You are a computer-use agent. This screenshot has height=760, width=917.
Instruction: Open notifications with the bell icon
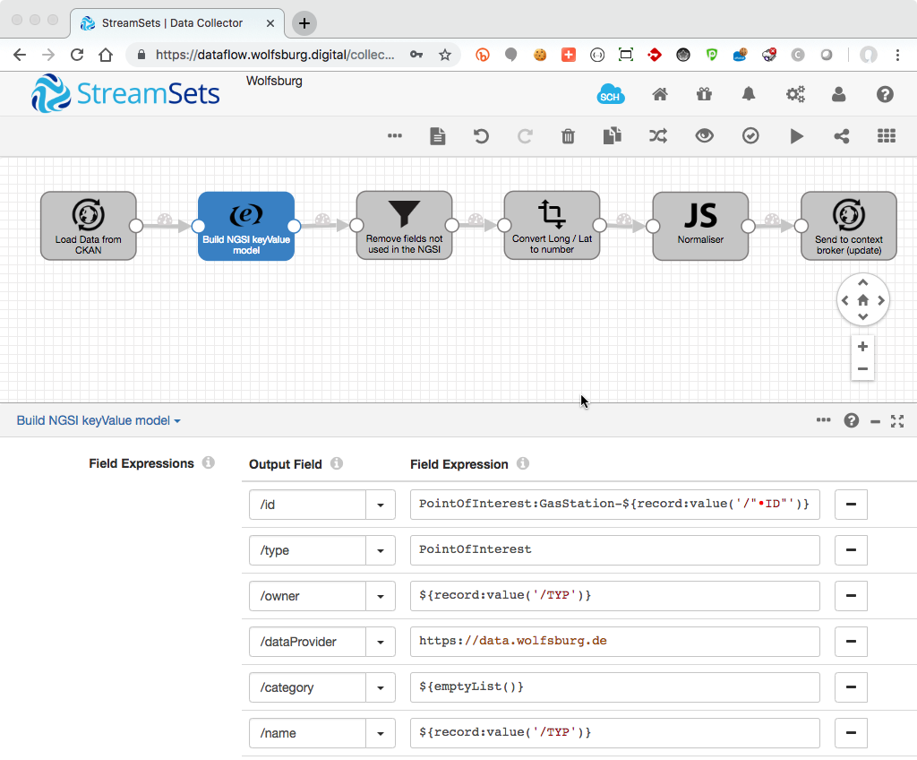(749, 94)
